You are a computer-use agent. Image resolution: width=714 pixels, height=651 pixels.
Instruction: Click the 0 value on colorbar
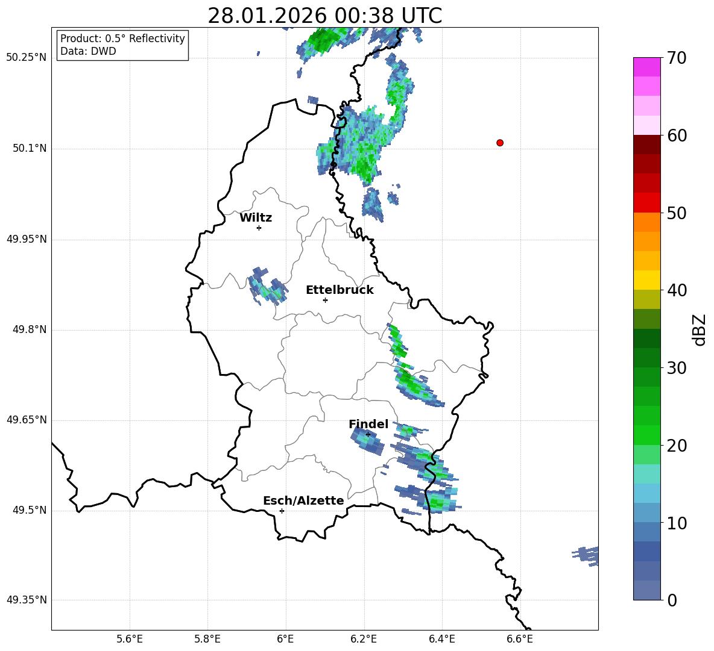672,600
